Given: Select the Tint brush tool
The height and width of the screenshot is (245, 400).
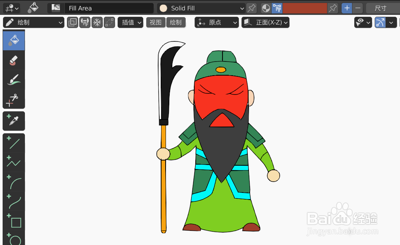Looking at the screenshot, I should pyautogui.click(x=14, y=80).
